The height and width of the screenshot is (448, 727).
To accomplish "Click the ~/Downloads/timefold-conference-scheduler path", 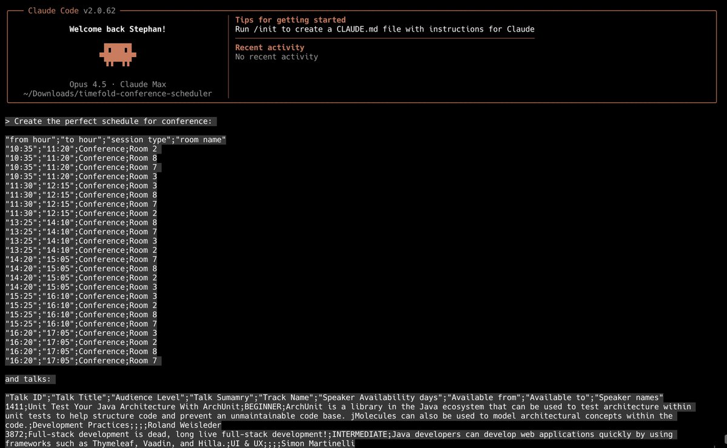I will 117,94.
